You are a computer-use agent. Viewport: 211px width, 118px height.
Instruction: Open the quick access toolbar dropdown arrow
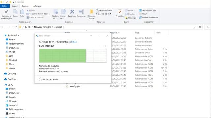pos(13,2)
